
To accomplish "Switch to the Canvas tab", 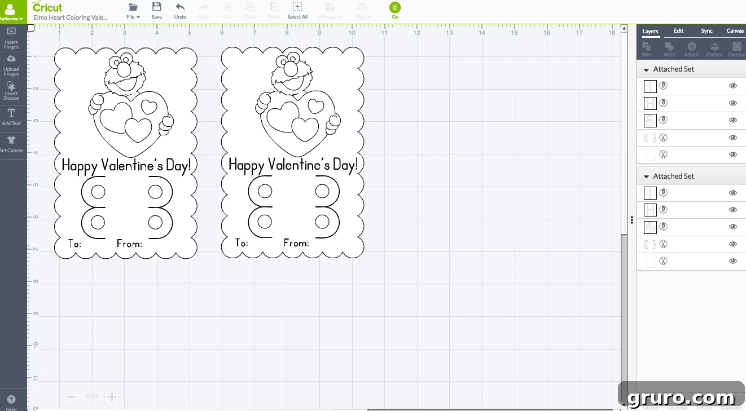I will tap(735, 31).
